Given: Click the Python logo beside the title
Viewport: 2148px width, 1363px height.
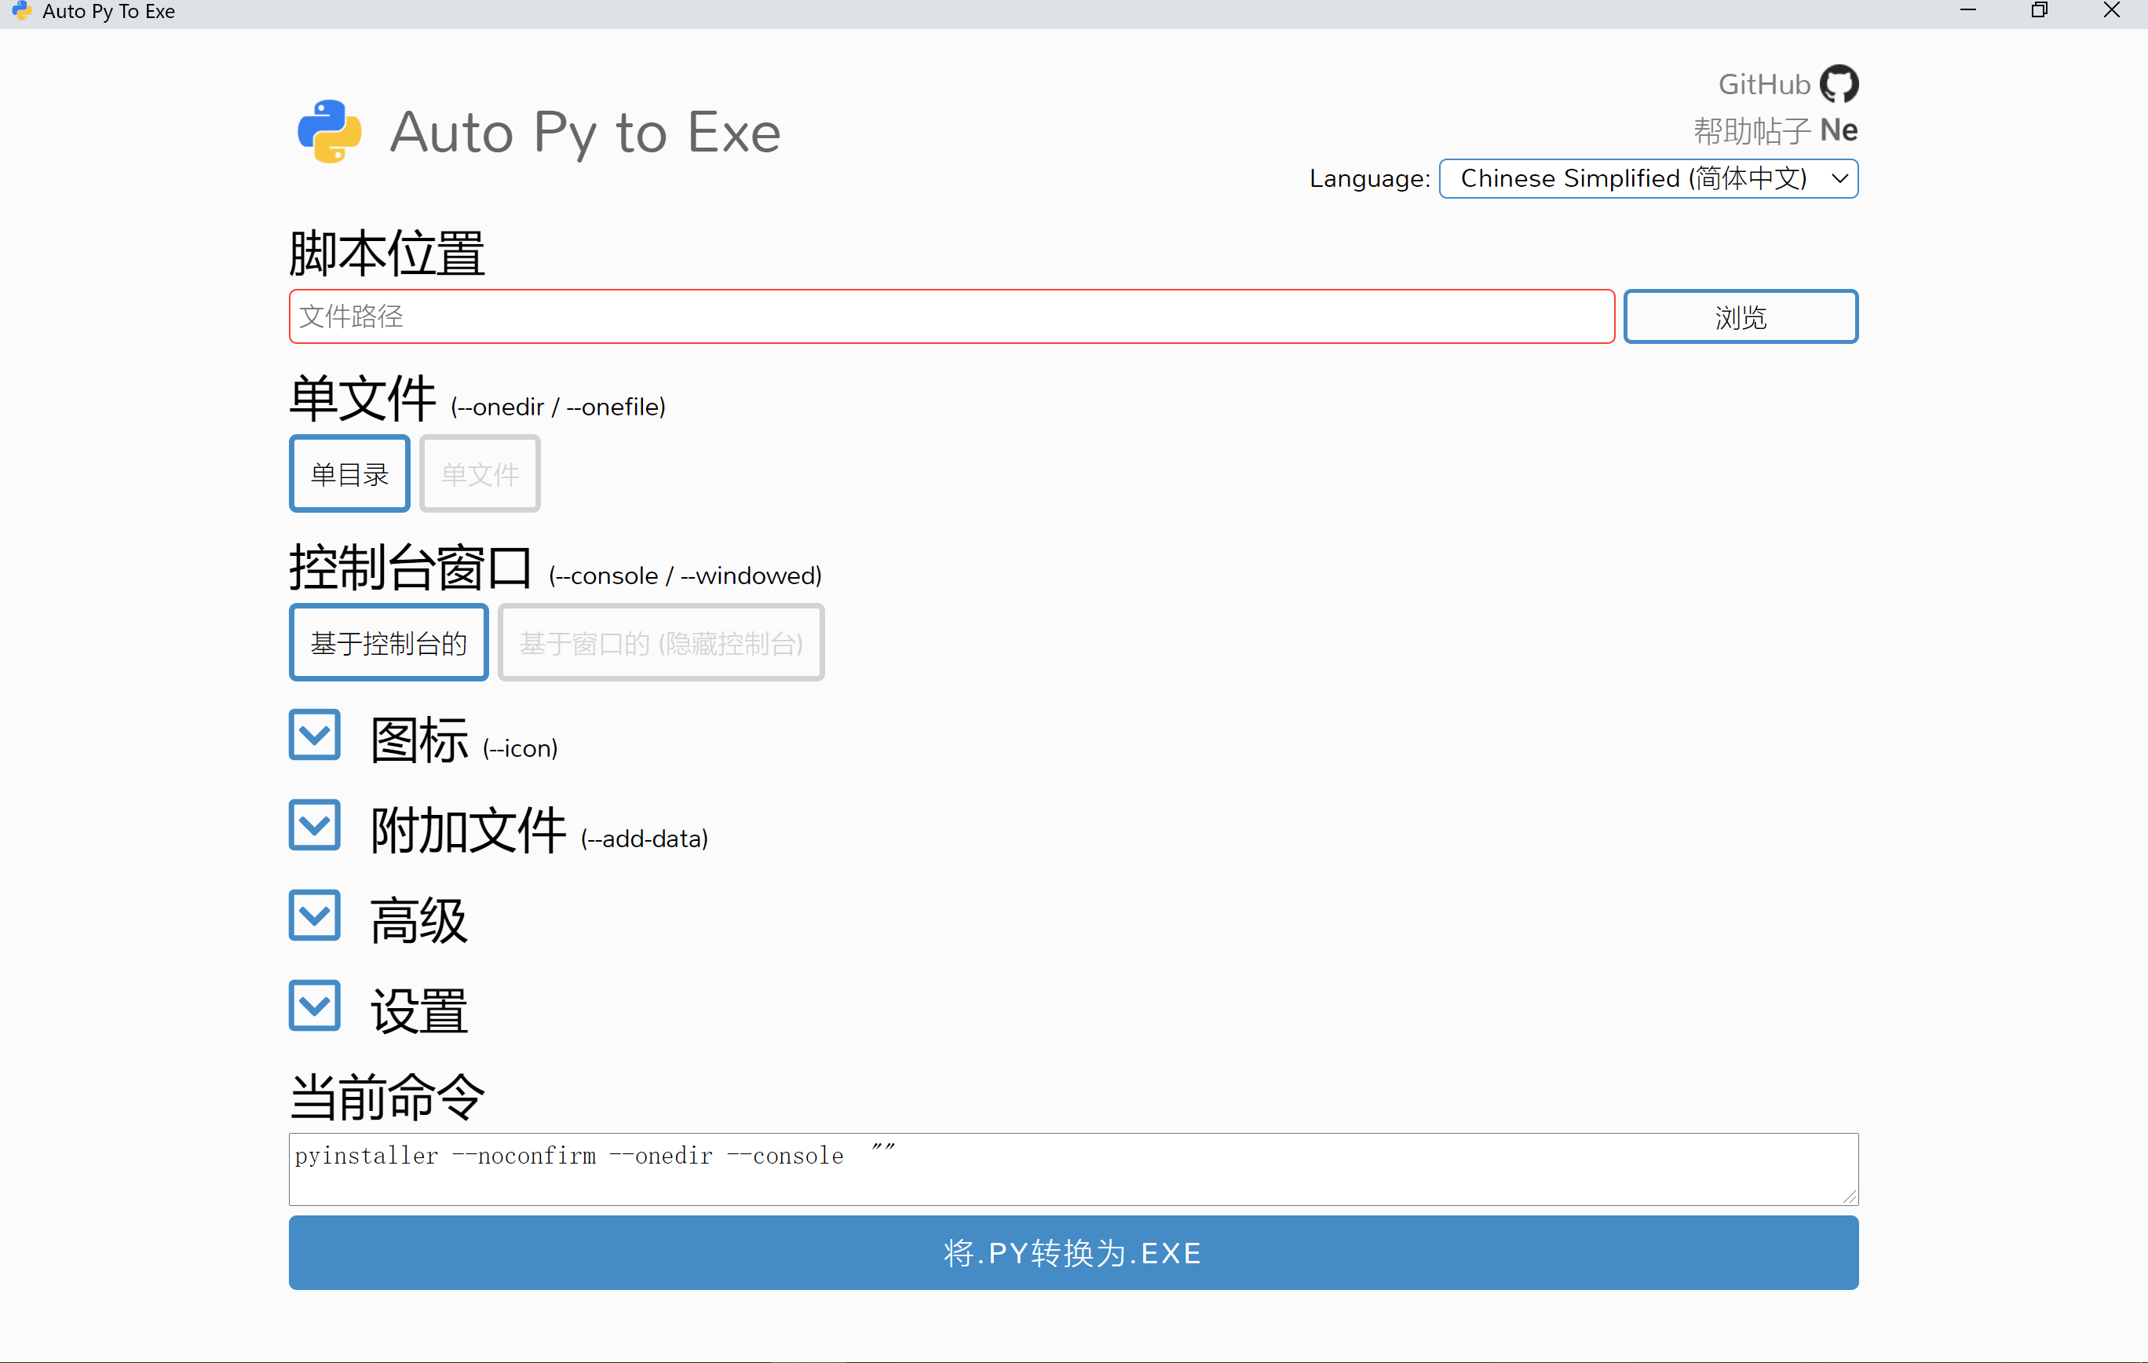Looking at the screenshot, I should click(x=329, y=132).
